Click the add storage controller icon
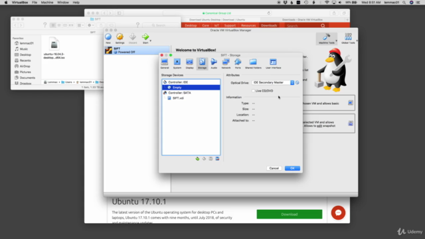425x239 pixels. click(197, 159)
